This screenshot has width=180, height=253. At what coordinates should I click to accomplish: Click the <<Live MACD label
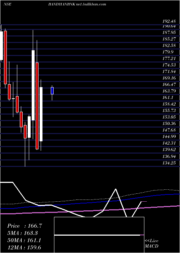click(x=152, y=243)
